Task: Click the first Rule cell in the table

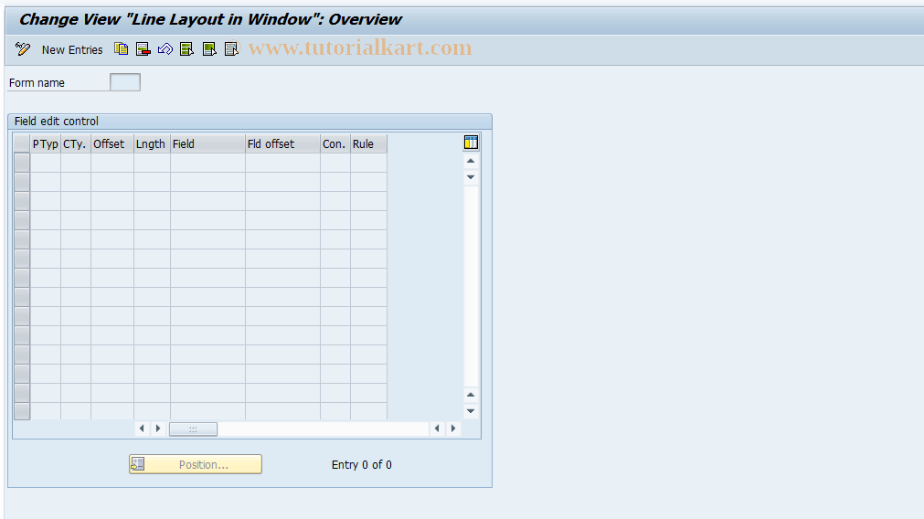Action: [369, 163]
